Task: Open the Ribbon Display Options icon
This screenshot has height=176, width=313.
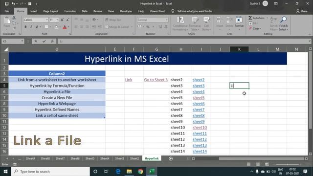Action: (276, 3)
